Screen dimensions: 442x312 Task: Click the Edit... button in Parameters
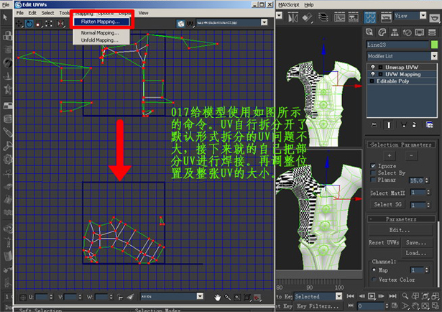(401, 230)
